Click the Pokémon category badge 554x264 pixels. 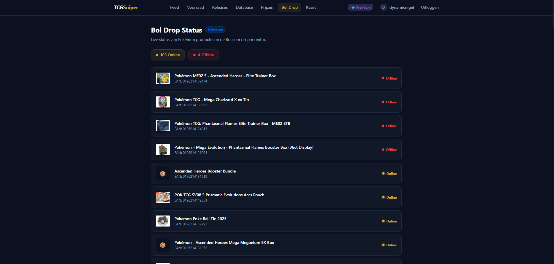pos(215,30)
